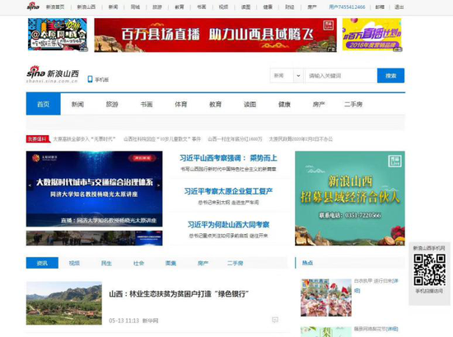Open the 邮箱 link in top bar
The width and height of the screenshot is (453, 337).
[x=380, y=7]
